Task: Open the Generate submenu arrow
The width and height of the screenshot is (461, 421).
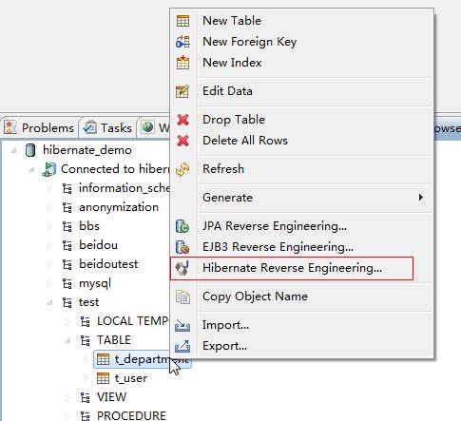Action: coord(421,198)
